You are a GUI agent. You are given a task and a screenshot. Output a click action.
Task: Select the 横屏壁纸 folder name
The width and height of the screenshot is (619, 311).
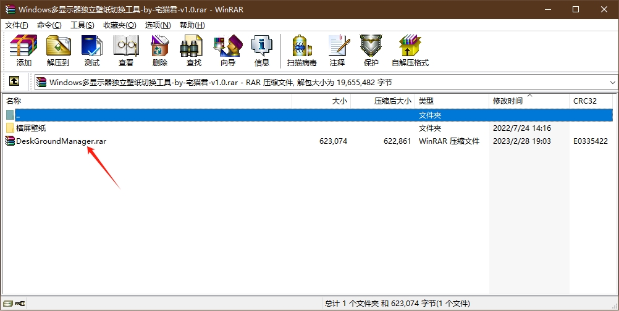pyautogui.click(x=31, y=128)
